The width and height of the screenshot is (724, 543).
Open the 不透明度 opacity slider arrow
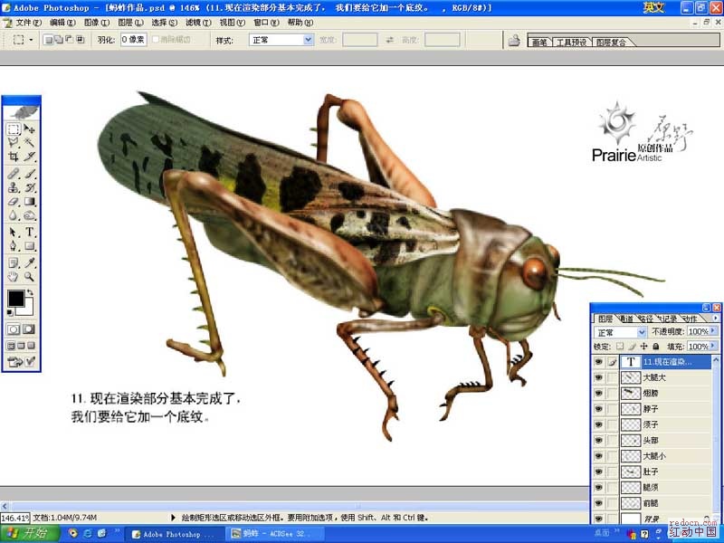(x=714, y=331)
